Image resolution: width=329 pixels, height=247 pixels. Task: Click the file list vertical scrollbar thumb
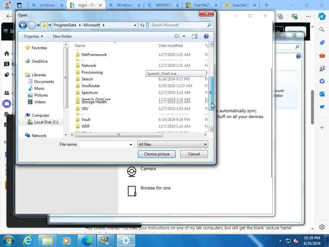click(x=211, y=93)
